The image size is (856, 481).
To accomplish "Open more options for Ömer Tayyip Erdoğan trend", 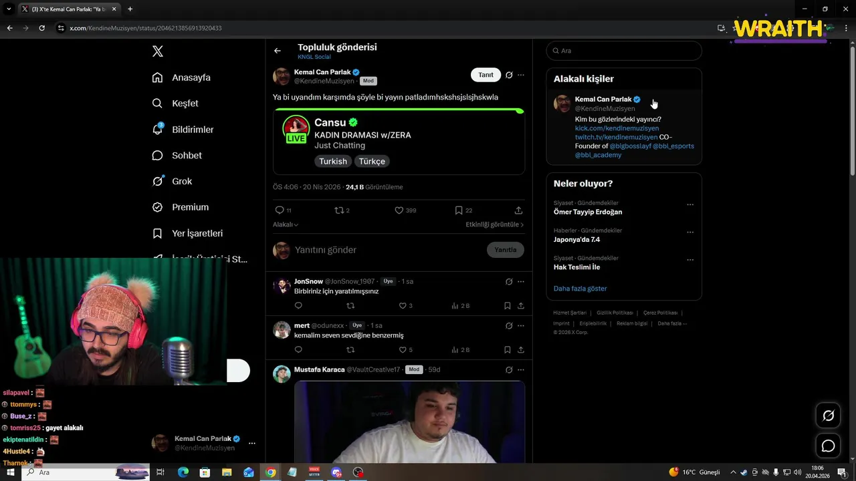I will pos(690,204).
